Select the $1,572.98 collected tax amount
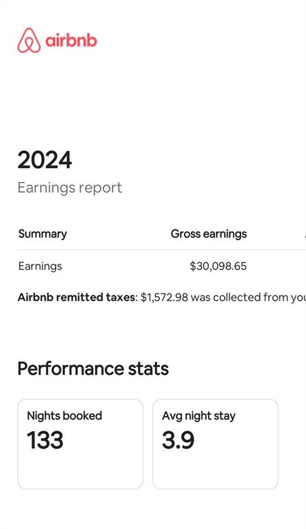The width and height of the screenshot is (306, 529). click(164, 298)
